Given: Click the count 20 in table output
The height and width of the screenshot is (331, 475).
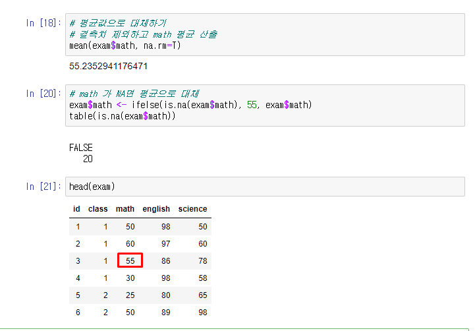Looking at the screenshot, I should tap(88, 159).
